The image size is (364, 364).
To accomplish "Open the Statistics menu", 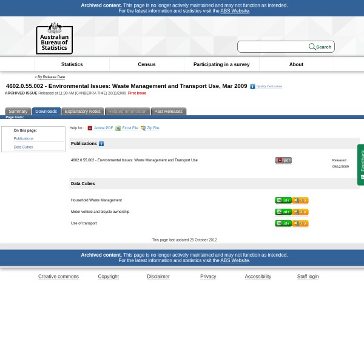I will point(72,64).
